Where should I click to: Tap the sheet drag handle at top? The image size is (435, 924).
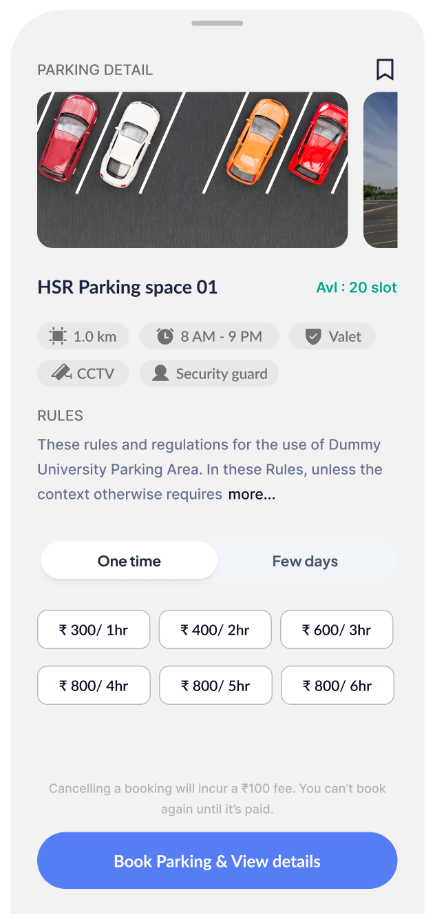pyautogui.click(x=217, y=23)
